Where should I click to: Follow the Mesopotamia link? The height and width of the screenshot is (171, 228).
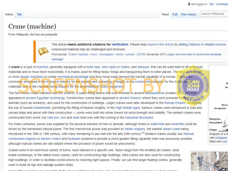(154, 93)
